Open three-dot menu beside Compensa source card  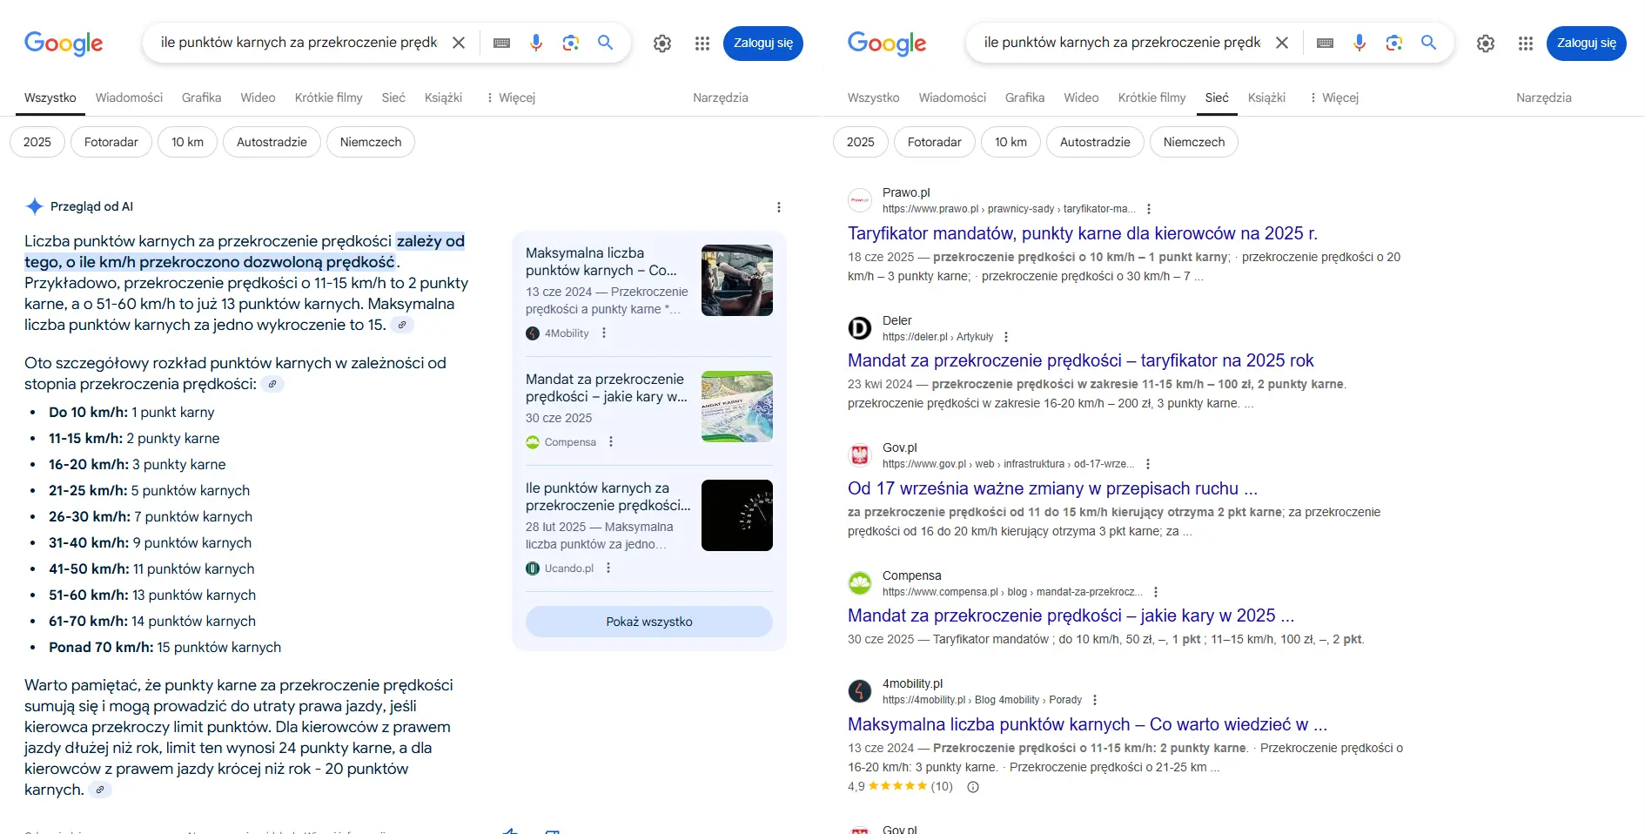pyautogui.click(x=611, y=442)
